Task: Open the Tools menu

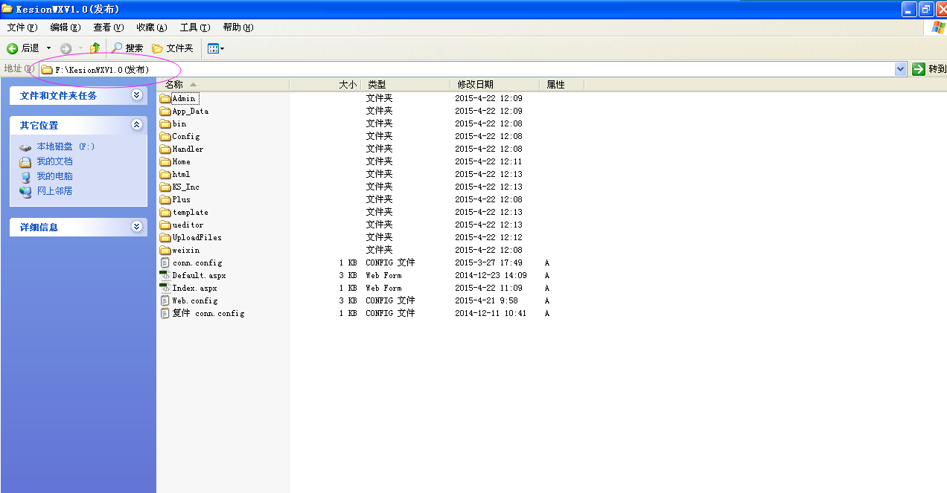Action: pos(194,28)
